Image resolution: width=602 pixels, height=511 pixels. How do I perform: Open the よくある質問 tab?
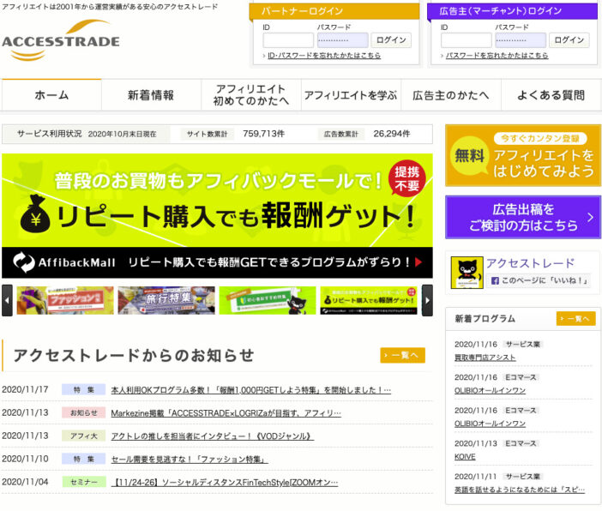551,95
